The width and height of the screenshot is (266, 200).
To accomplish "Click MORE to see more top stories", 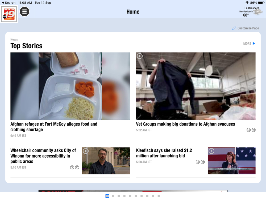I will [x=247, y=43].
